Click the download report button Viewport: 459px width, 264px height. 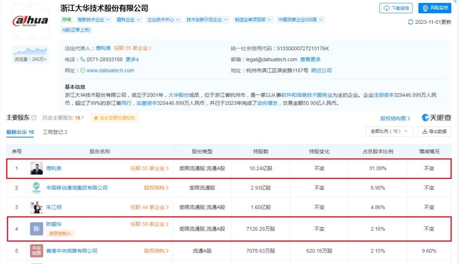point(396,8)
